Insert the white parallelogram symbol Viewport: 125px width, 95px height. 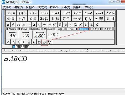(44, 42)
